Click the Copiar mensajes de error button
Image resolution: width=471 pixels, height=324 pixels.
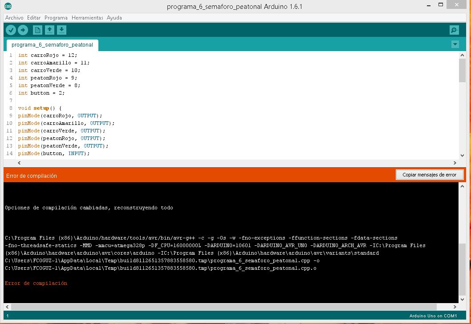coord(429,174)
